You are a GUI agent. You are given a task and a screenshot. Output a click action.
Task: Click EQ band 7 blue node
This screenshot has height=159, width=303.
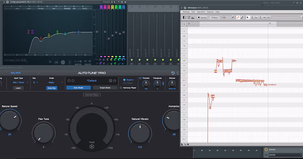[x=78, y=32]
